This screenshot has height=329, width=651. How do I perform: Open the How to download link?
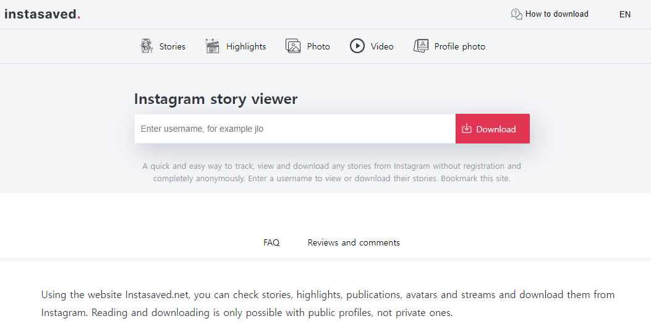tap(556, 14)
